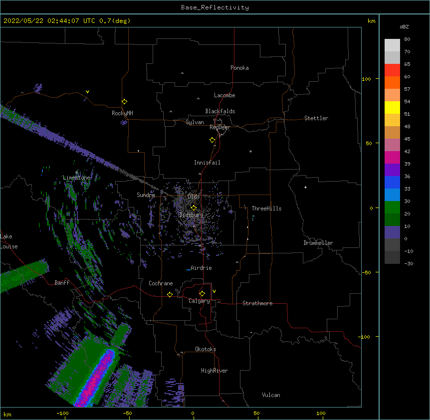The width and height of the screenshot is (430, 420).
Task: Click the Blackfalds city label
Action: tap(220, 111)
